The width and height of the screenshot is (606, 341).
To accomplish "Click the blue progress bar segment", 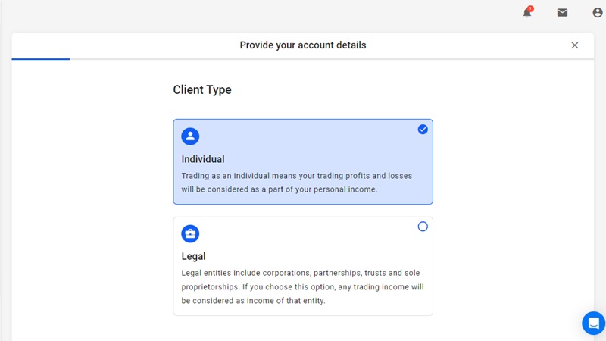I will click(x=41, y=59).
